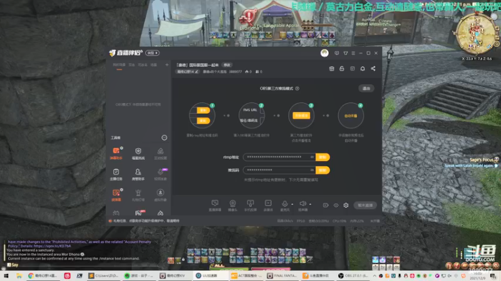Open the Windows Start menu
Viewport: 501px width, 281px height.
(x=6, y=276)
